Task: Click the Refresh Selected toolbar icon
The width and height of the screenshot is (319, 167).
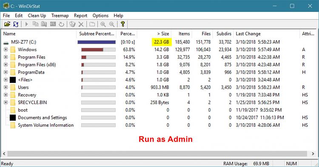Action: 61,24
